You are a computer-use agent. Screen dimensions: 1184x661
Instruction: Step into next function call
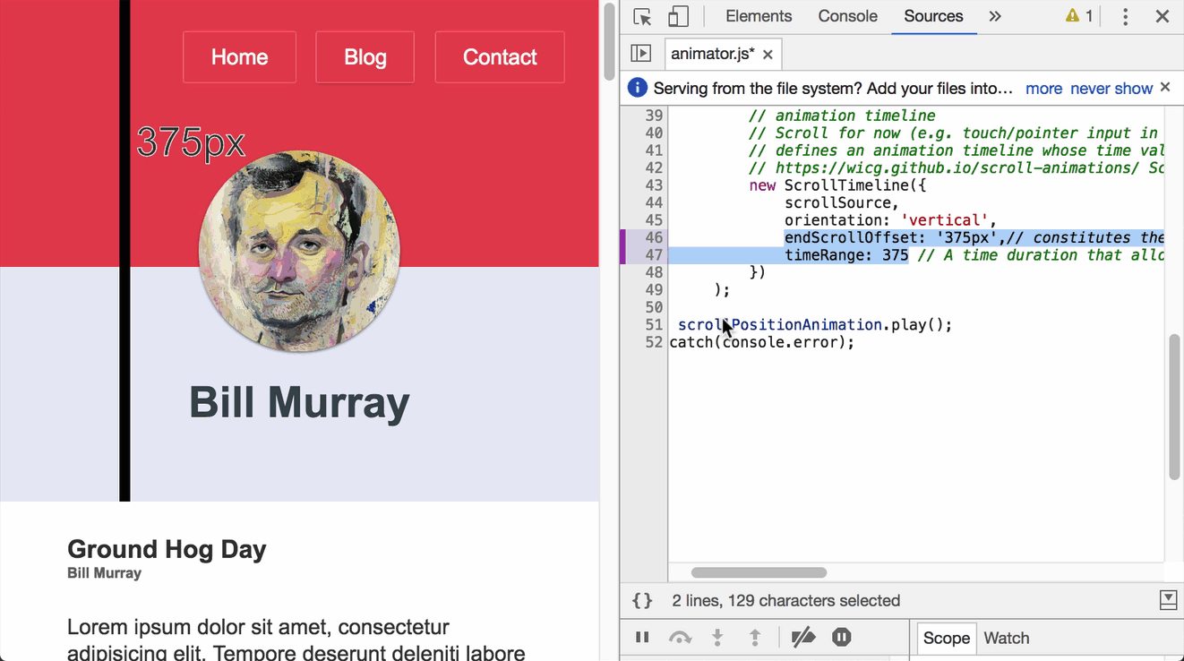[x=717, y=638]
